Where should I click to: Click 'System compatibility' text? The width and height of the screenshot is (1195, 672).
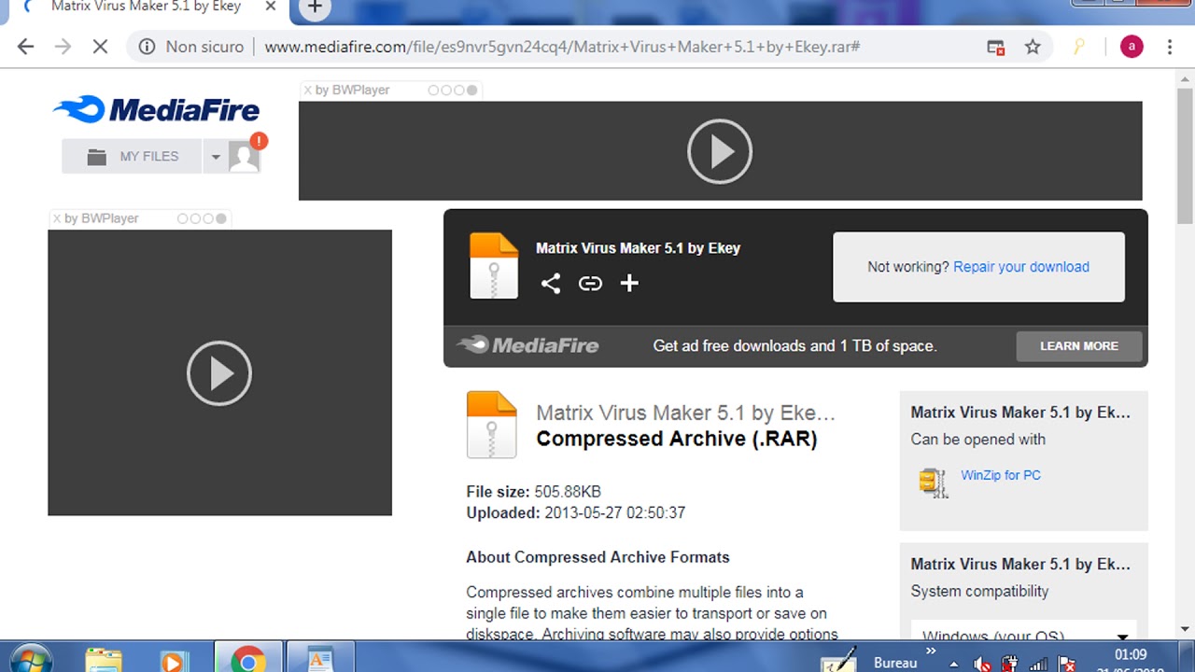(x=979, y=592)
